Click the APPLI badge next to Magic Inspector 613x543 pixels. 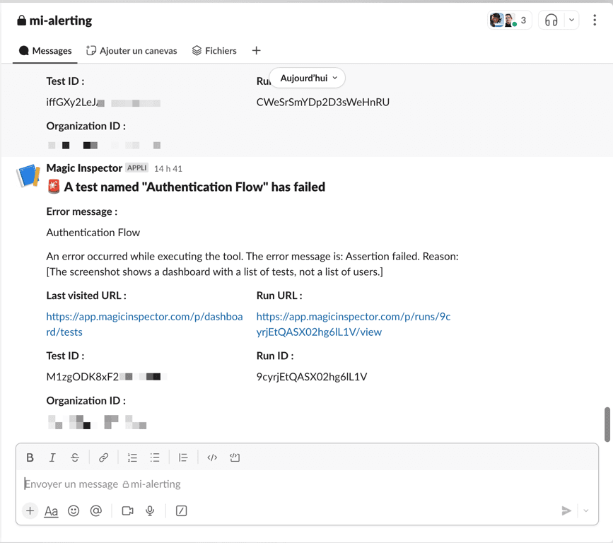[x=137, y=168]
